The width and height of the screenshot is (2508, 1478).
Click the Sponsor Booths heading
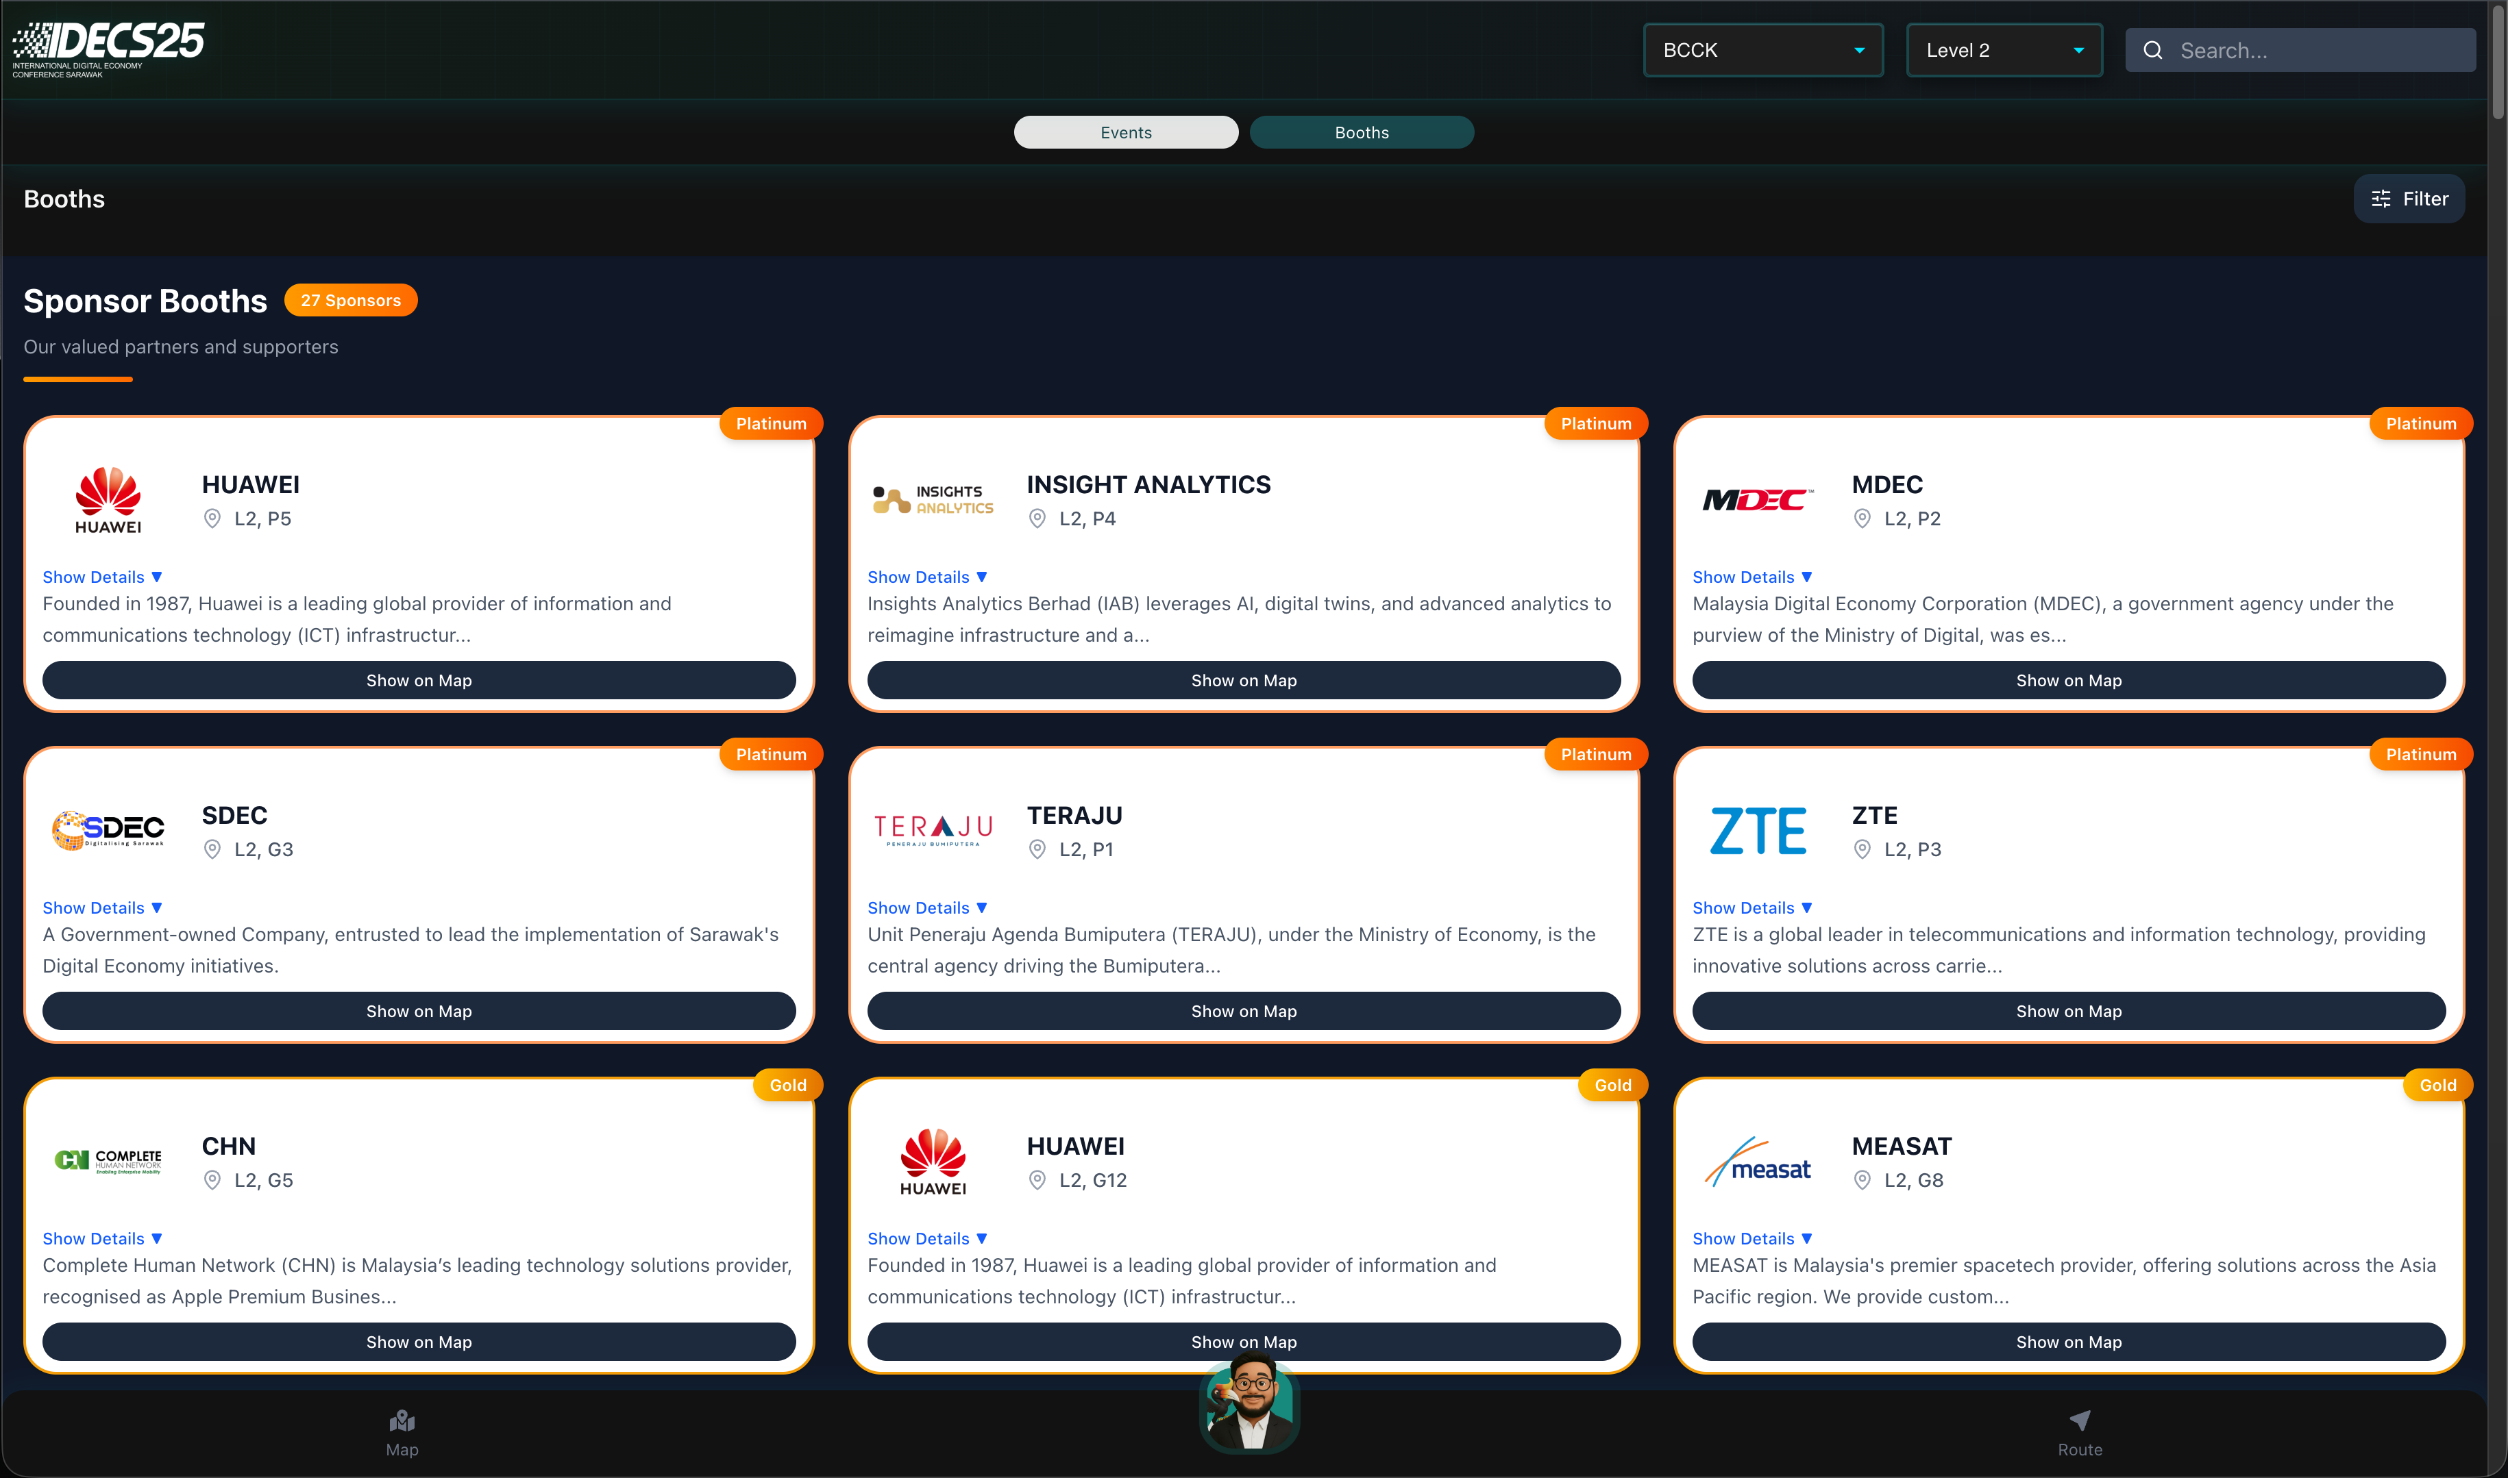(145, 301)
